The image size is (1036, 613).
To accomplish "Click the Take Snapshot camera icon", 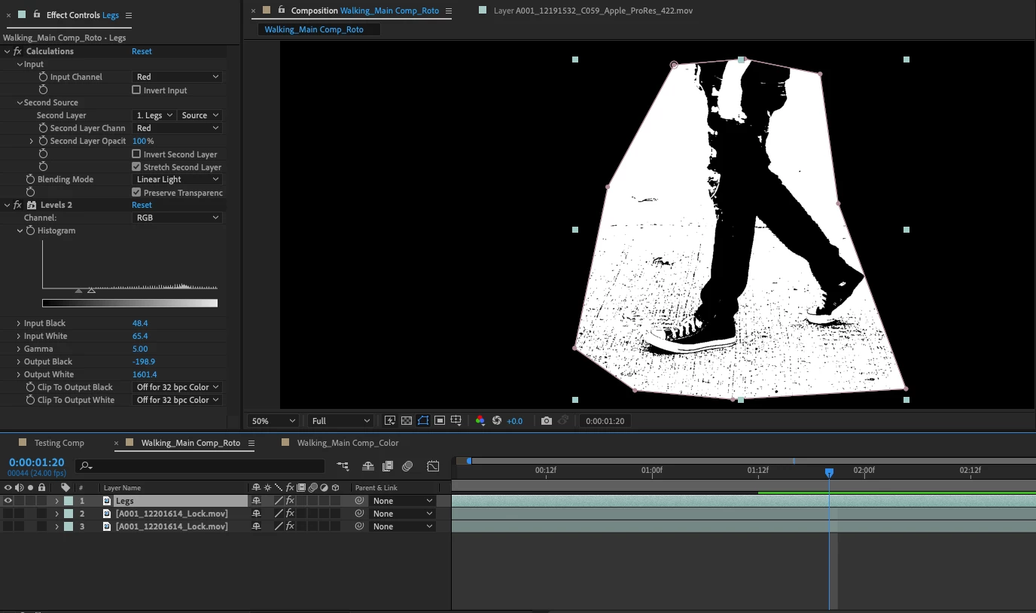I will click(x=547, y=421).
